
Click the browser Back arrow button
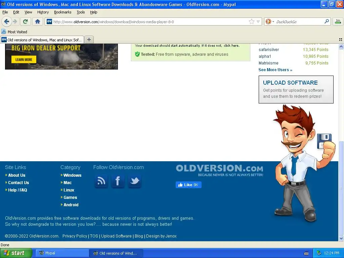click(x=6, y=21)
